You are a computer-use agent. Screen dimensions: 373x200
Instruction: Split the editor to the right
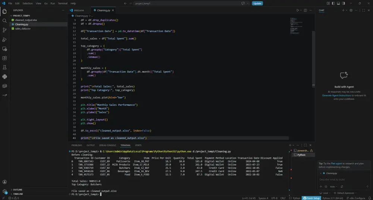click(305, 10)
